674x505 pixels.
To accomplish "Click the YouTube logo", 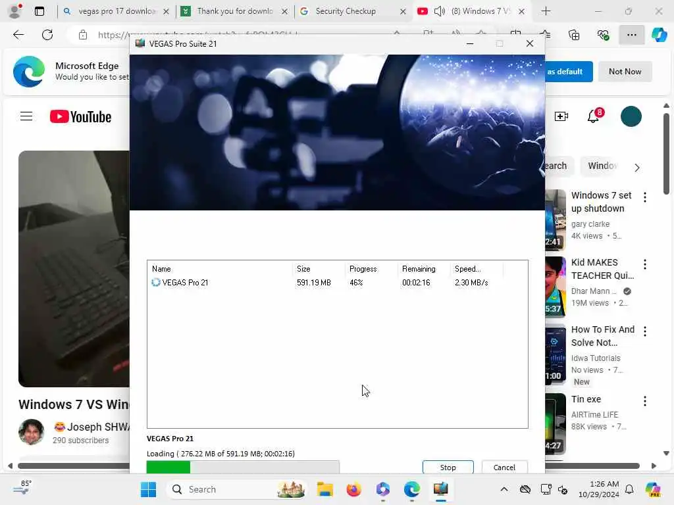I will point(80,116).
